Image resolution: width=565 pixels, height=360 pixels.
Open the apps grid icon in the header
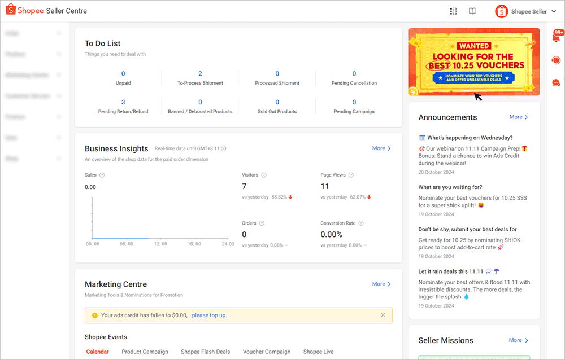tap(453, 11)
